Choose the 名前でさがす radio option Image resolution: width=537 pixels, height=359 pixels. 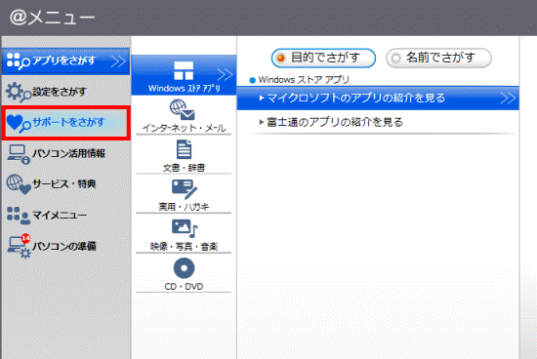tap(438, 58)
